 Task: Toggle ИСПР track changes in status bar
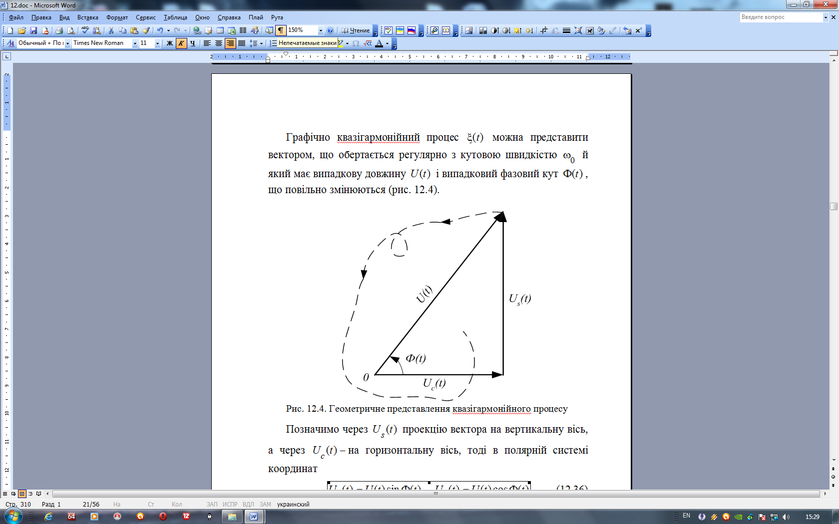[230, 504]
